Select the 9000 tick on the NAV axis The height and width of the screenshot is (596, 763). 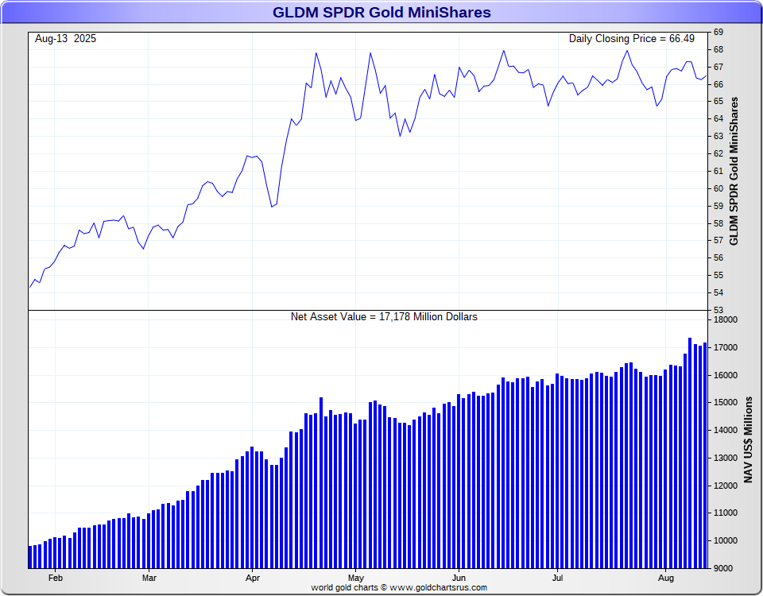(x=723, y=568)
